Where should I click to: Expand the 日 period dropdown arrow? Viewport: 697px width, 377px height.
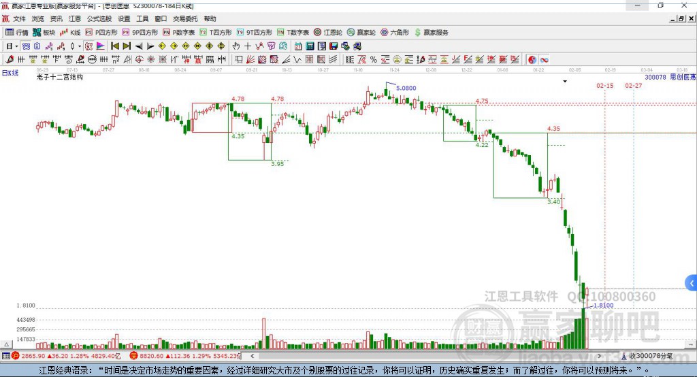point(16,46)
